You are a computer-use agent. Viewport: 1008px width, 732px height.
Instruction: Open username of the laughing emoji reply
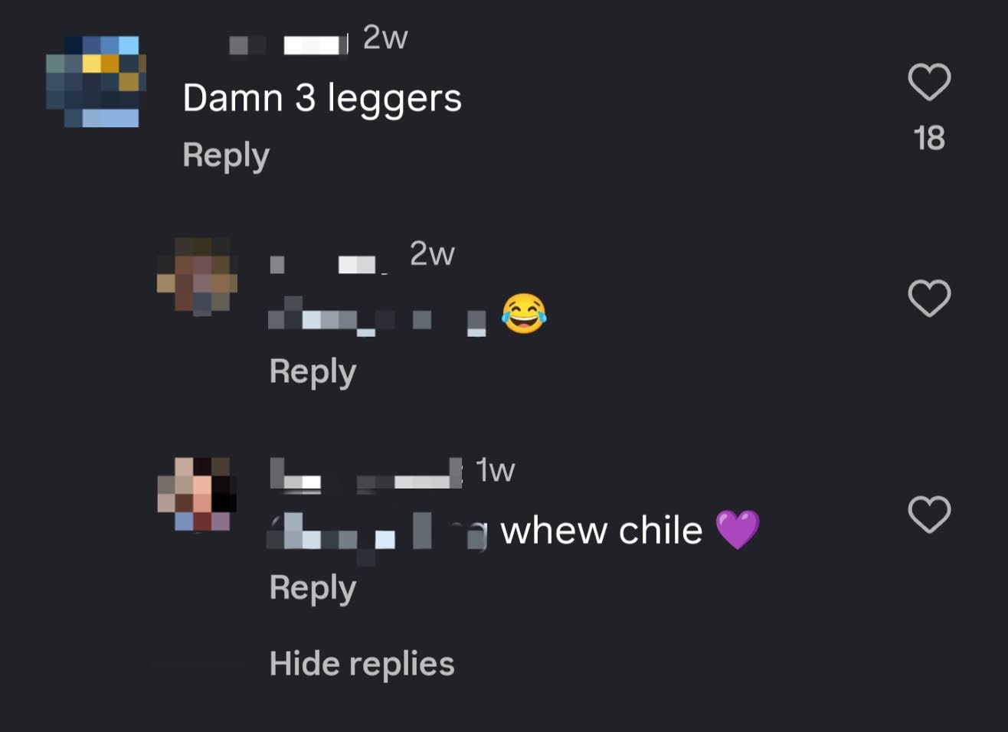[x=329, y=264]
